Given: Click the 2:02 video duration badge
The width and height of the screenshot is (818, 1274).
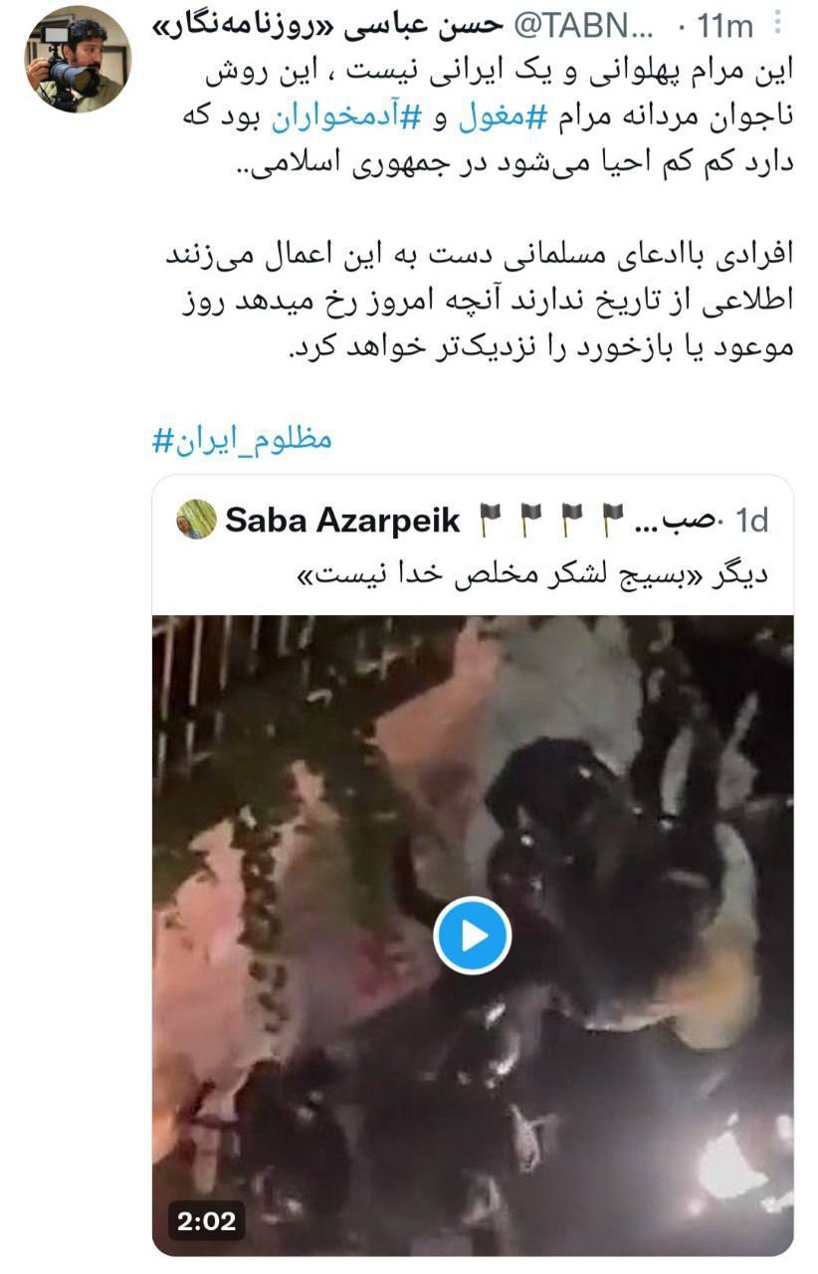Looking at the screenshot, I should [x=208, y=1220].
